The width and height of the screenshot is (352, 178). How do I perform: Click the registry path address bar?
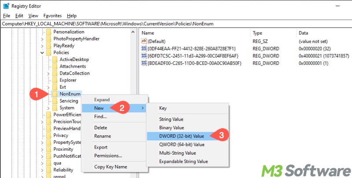click(176, 24)
